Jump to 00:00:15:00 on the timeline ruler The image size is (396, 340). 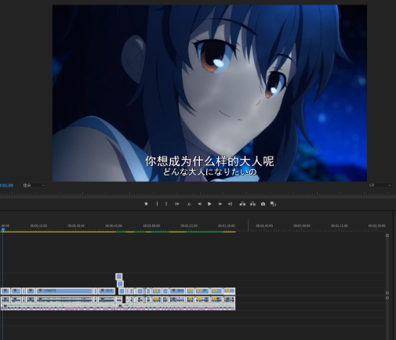tap(38, 226)
